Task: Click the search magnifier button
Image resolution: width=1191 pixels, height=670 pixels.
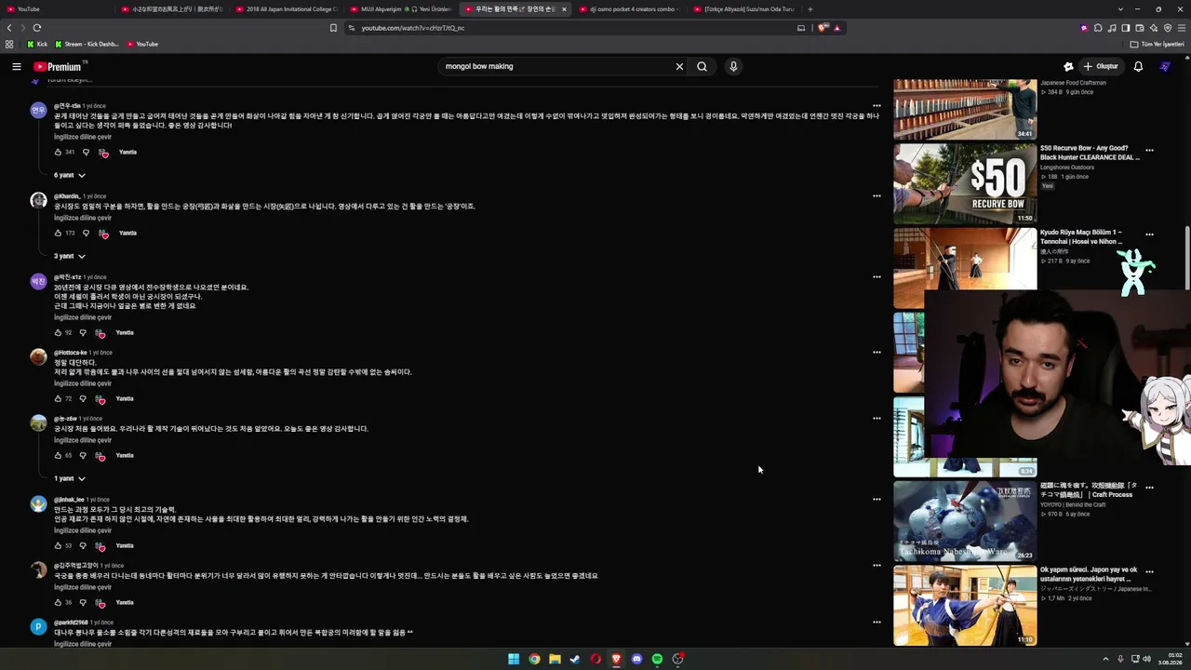Action: (703, 66)
